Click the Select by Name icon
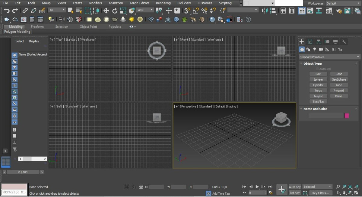The width and height of the screenshot is (362, 197). pos(79,11)
